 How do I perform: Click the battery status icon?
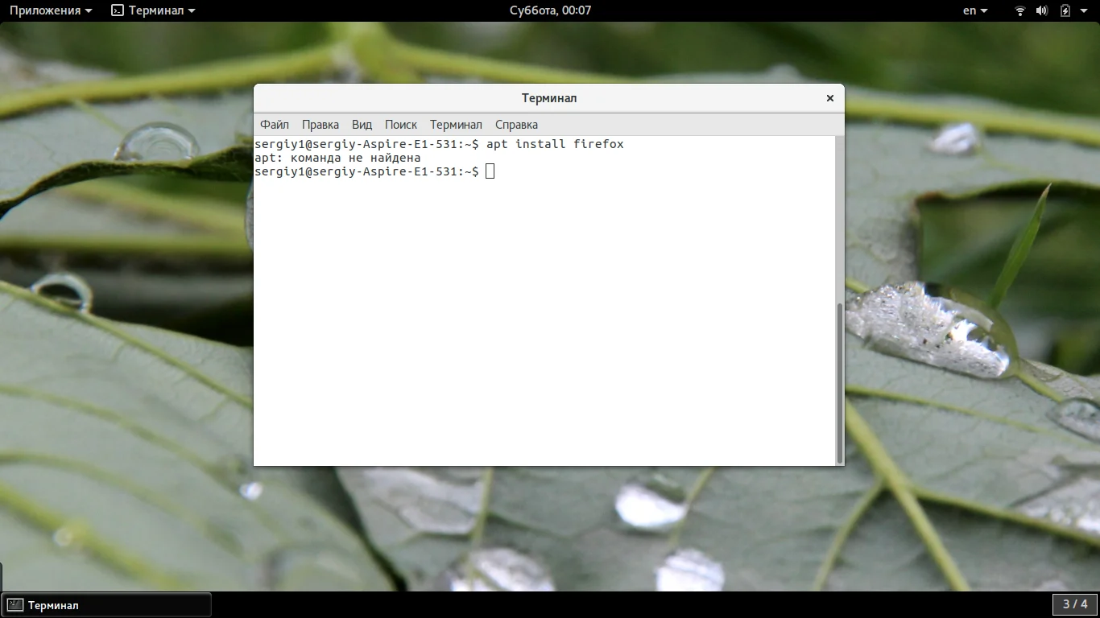tap(1065, 10)
